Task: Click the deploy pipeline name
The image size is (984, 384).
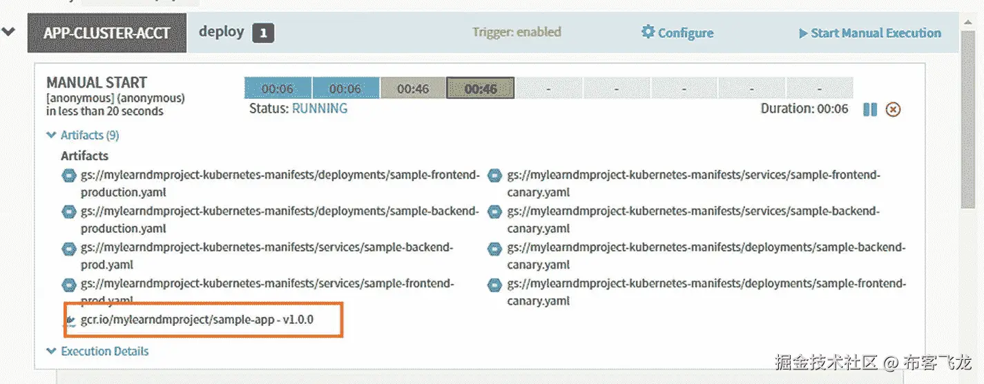Action: pyautogui.click(x=222, y=32)
